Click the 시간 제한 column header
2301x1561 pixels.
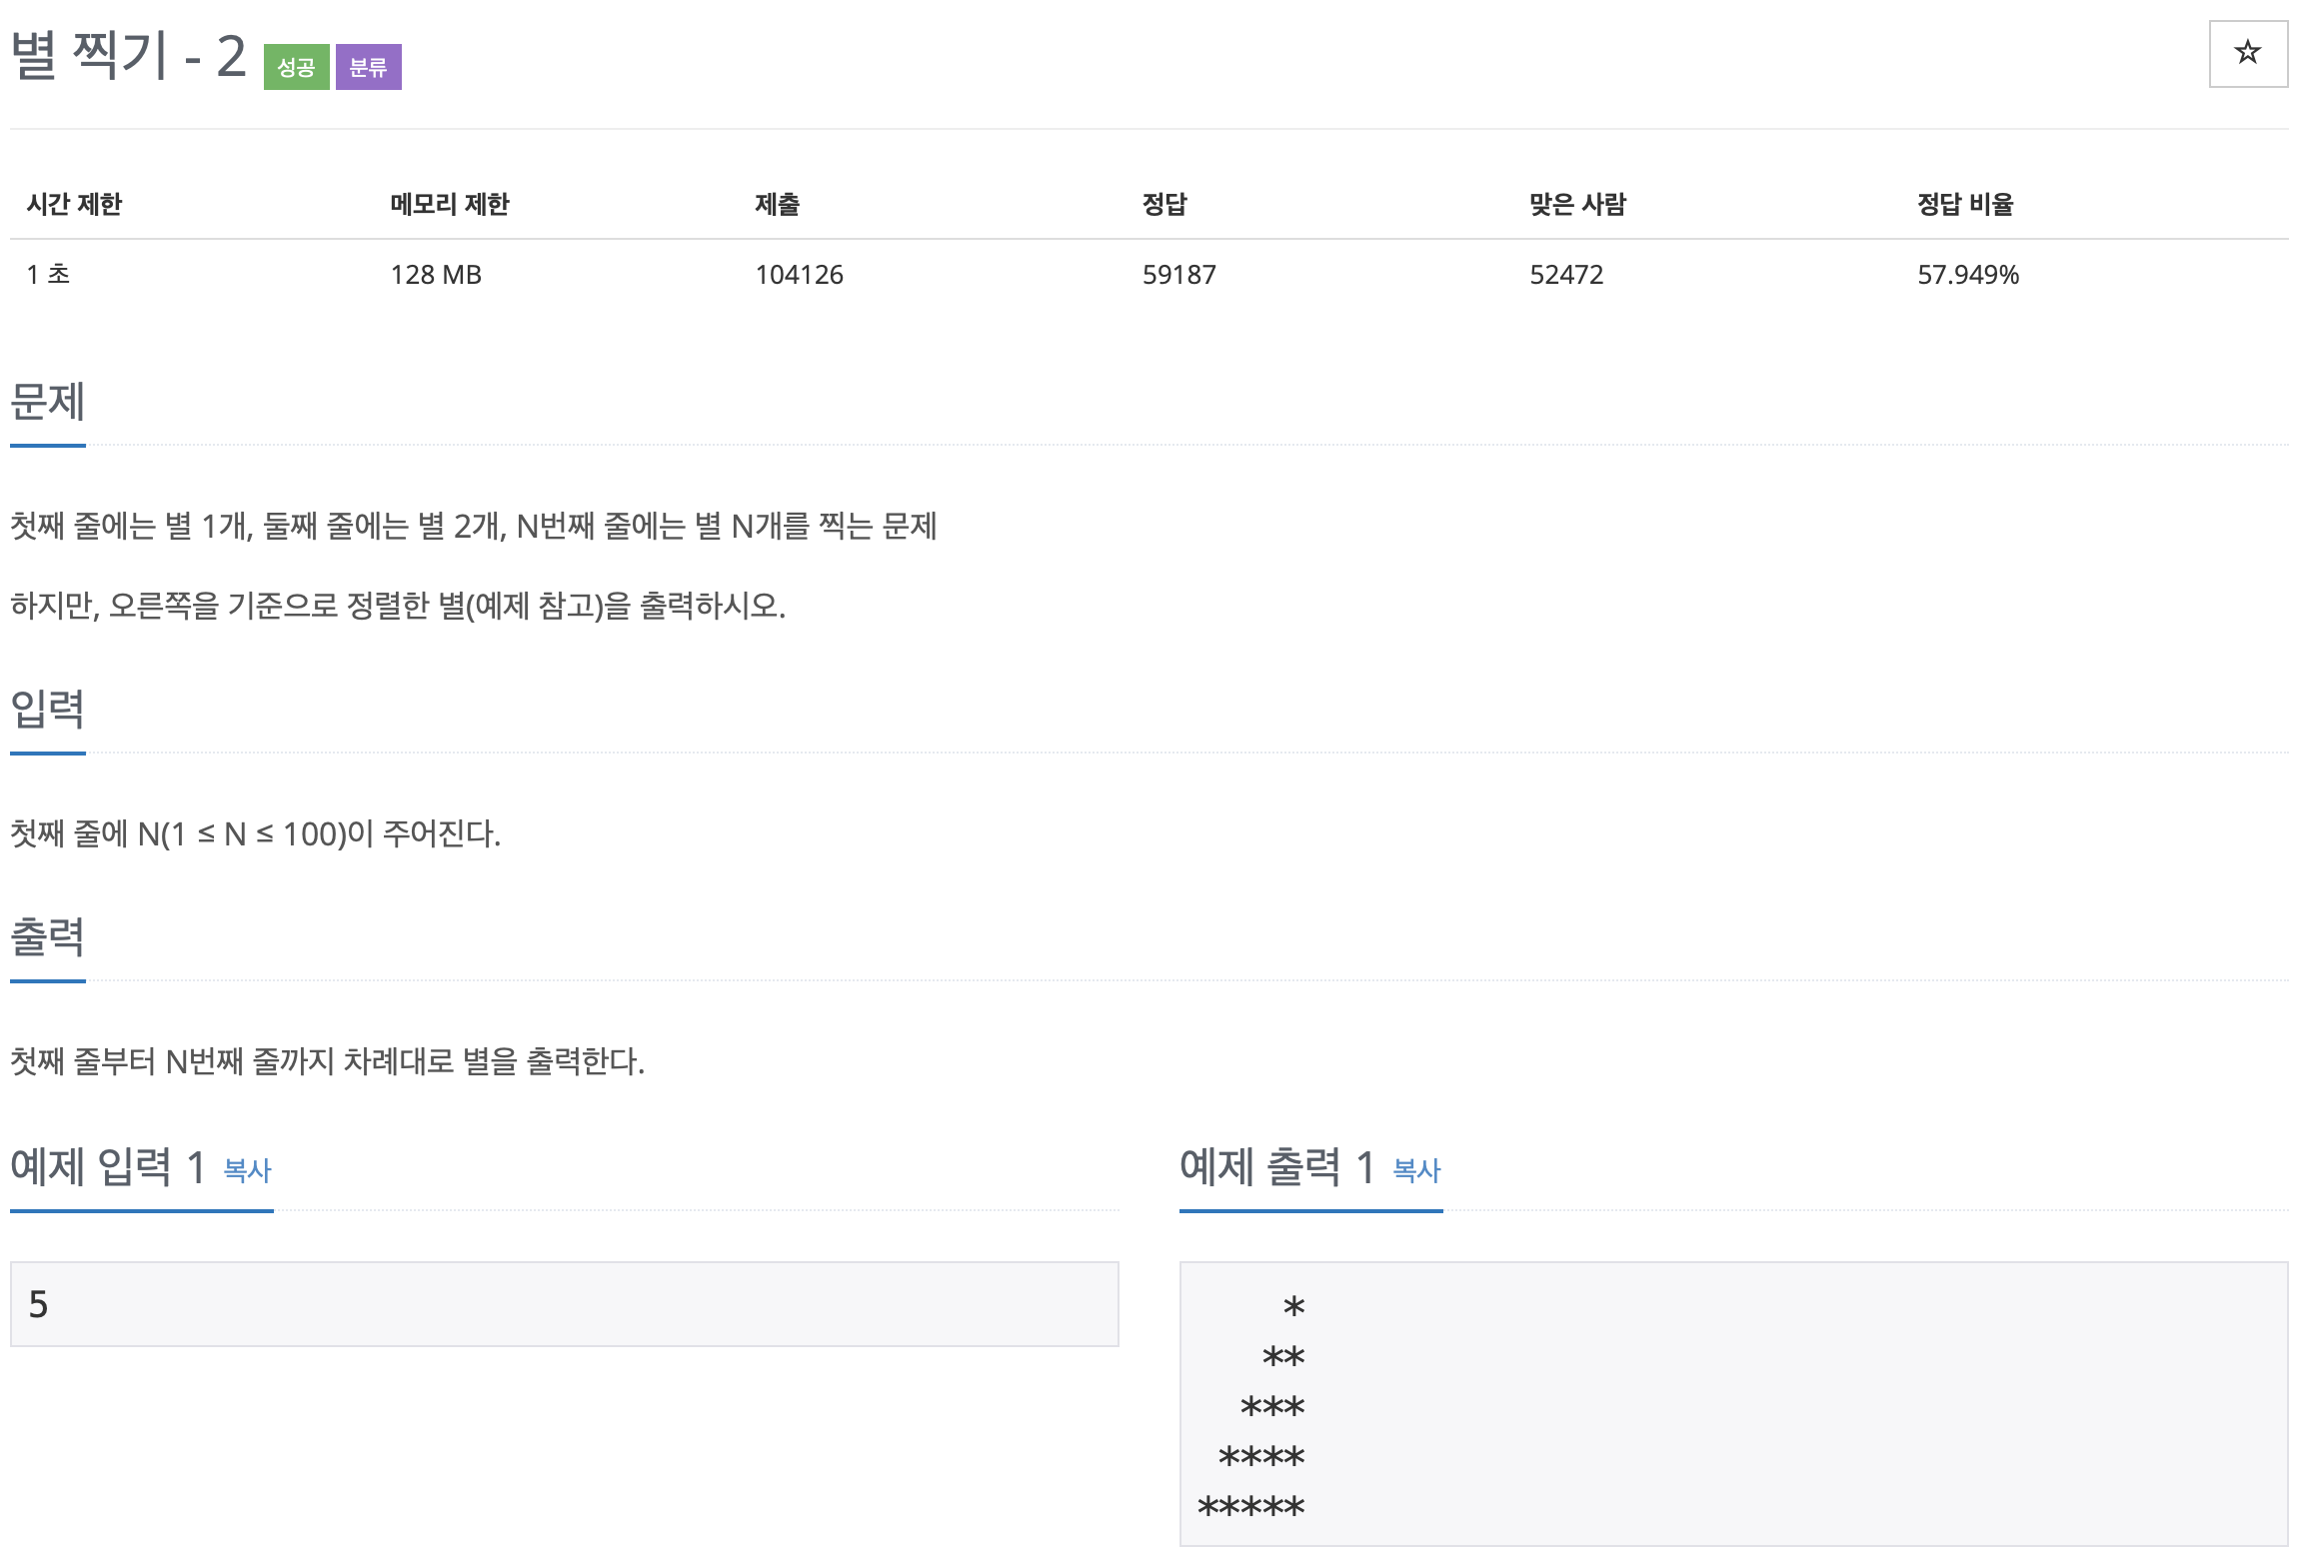coord(74,204)
